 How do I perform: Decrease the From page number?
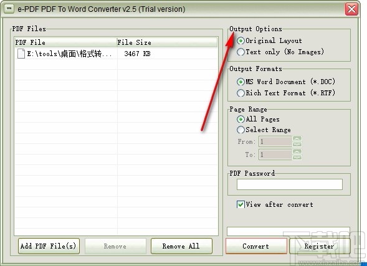[x=297, y=144]
